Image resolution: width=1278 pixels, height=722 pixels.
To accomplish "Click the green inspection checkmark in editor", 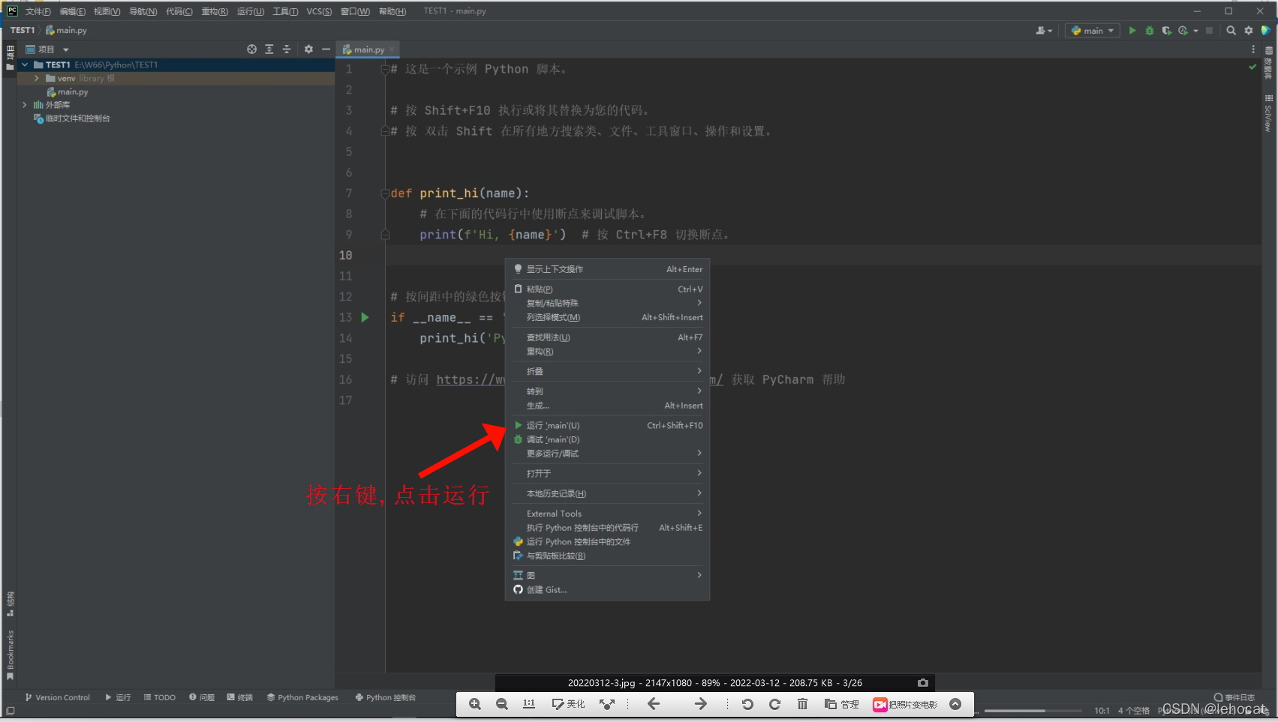I will point(1252,67).
